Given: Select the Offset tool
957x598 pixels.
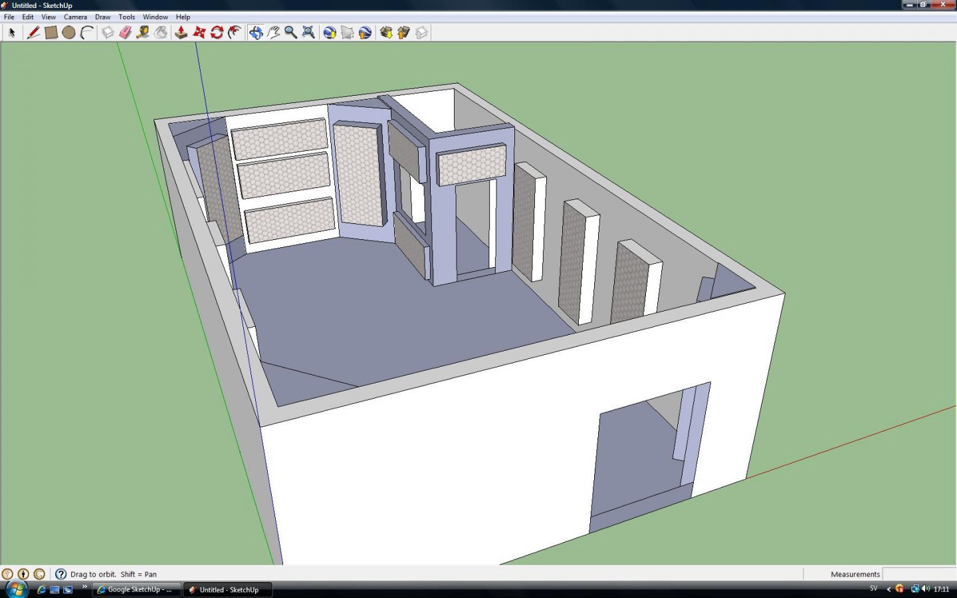Looking at the screenshot, I should coord(235,32).
